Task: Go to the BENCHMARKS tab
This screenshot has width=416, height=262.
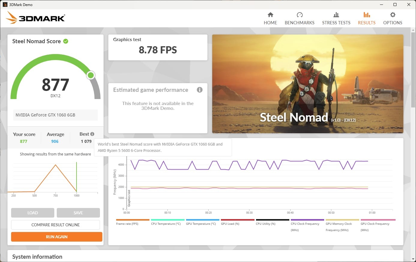Action: click(x=300, y=19)
